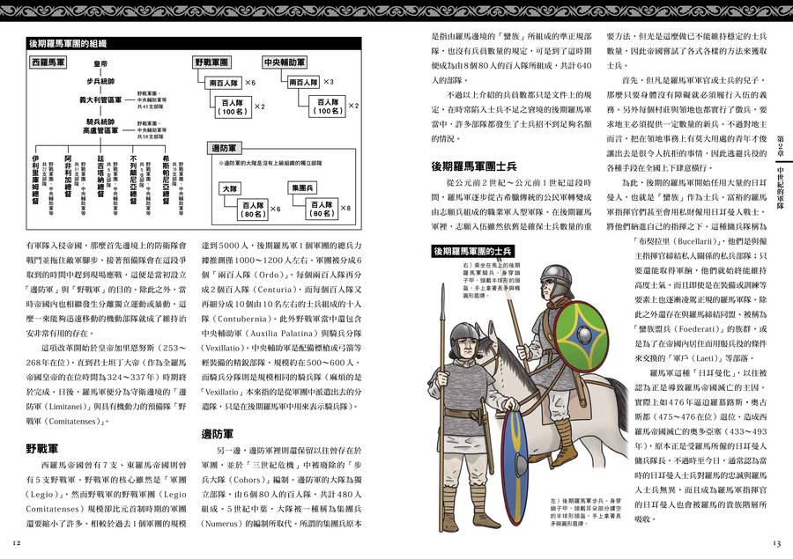793x559 pixels.
Task: Click the illustration caption 後期羅馬軍團的士兵
Action: click(472, 251)
